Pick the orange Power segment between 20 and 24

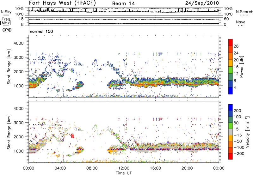231,57
